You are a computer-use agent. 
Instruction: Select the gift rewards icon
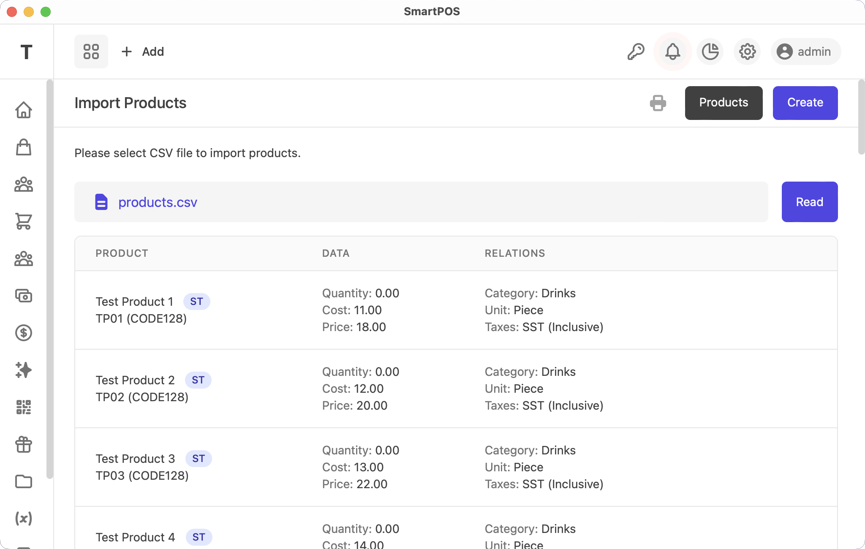pyautogui.click(x=24, y=444)
